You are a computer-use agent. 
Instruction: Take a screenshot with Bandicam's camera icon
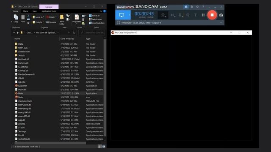click(221, 15)
